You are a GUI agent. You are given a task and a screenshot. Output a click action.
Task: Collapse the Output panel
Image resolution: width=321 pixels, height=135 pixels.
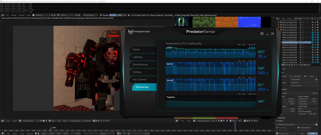coord(277,121)
